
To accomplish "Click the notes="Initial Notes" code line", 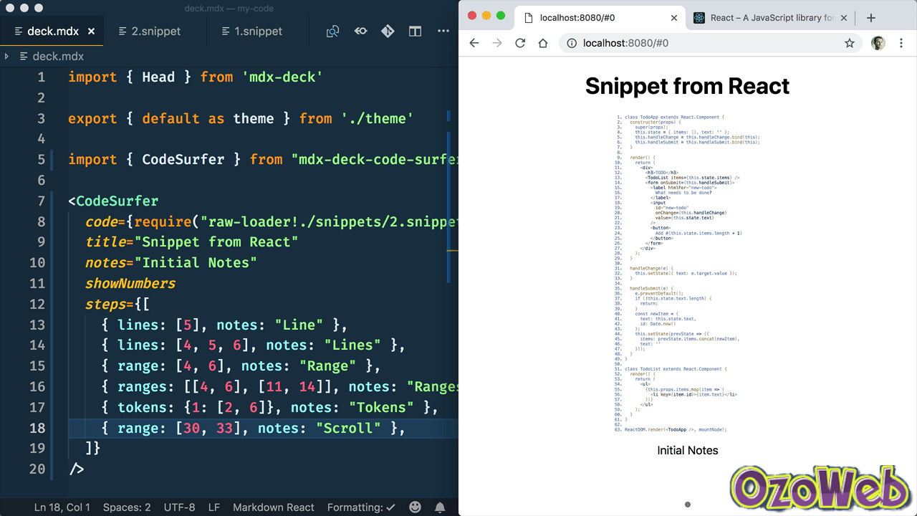I will pos(171,263).
